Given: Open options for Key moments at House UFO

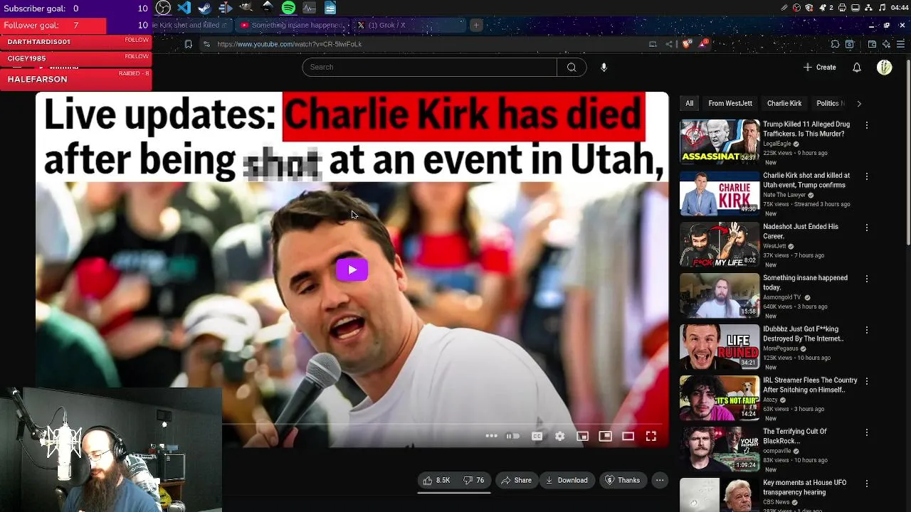Looking at the screenshot, I should pyautogui.click(x=866, y=484).
